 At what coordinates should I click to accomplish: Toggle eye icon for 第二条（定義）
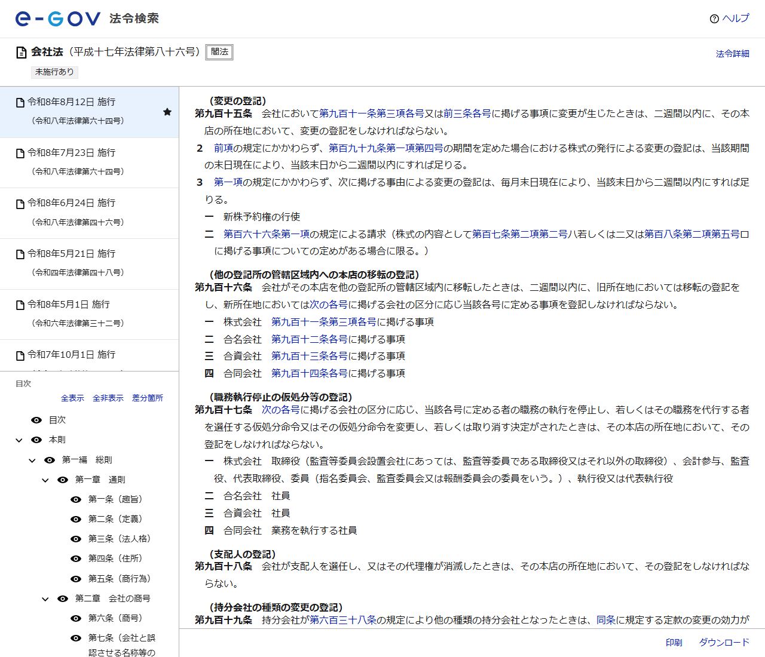[x=76, y=519]
